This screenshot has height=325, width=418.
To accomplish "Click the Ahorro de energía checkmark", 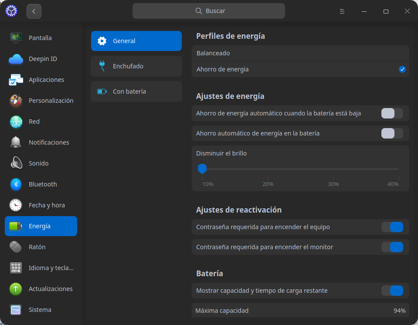I will coord(402,69).
